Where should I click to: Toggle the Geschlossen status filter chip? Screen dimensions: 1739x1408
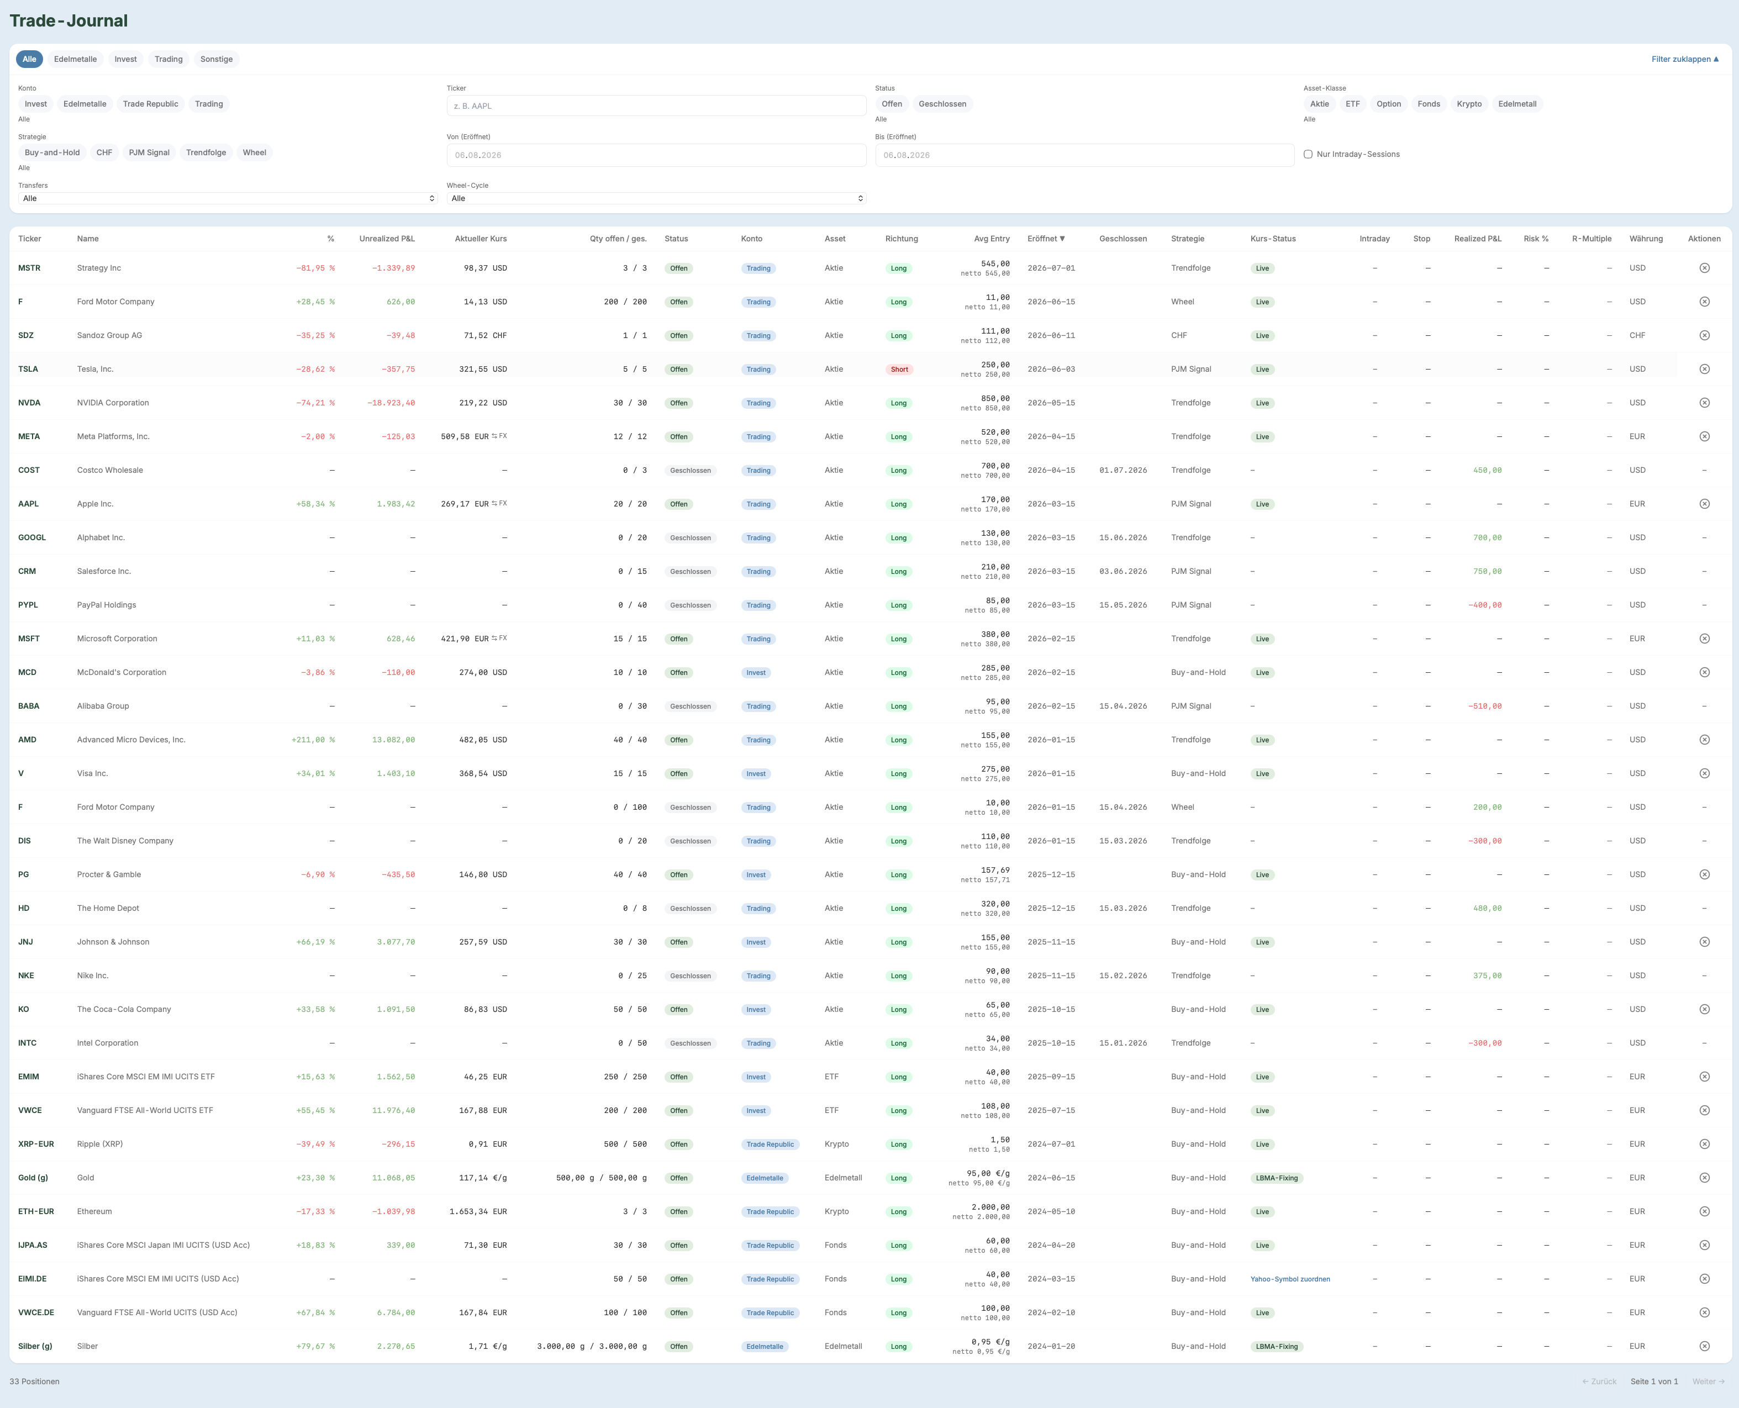[942, 104]
